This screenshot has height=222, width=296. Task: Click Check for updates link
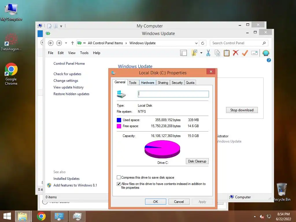point(67,74)
